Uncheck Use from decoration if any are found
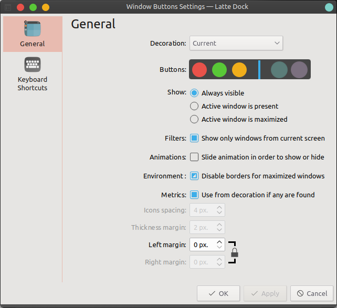 [x=194, y=195]
